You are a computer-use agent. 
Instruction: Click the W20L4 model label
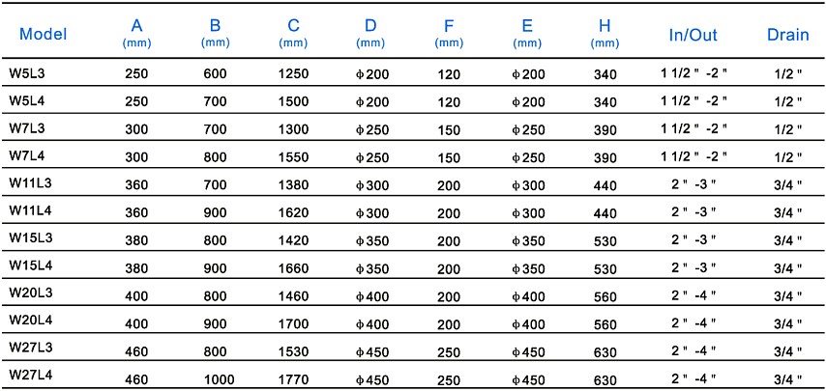(x=30, y=321)
